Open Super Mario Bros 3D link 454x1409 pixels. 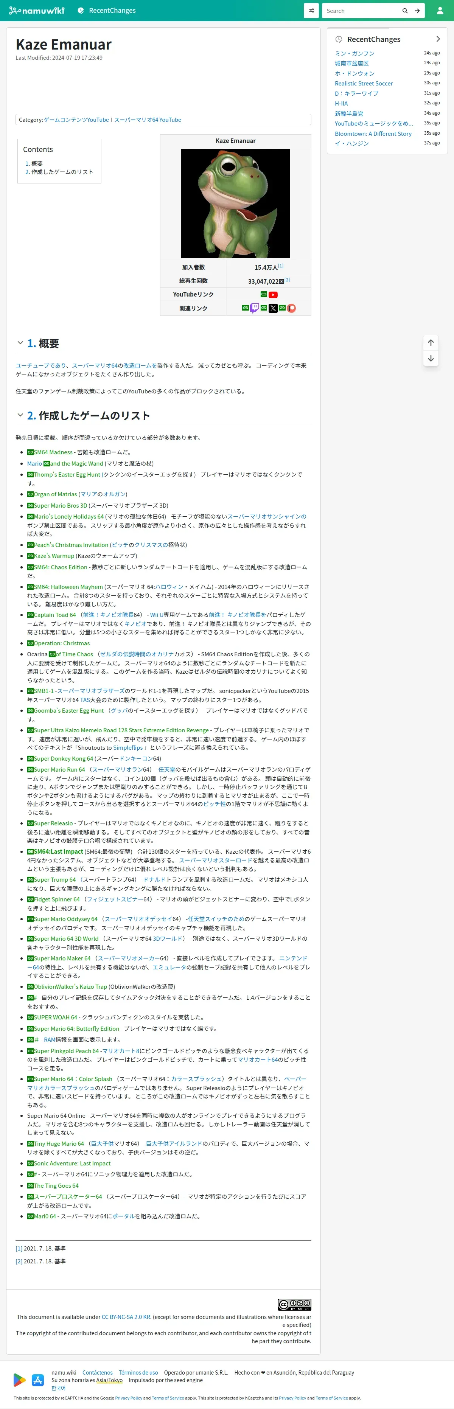click(x=57, y=506)
